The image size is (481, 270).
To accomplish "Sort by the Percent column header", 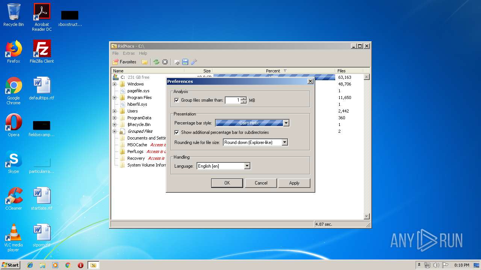I will coord(274,70).
